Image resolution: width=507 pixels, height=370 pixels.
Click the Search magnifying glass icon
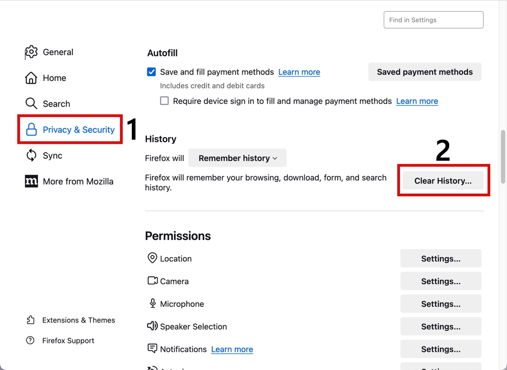click(x=31, y=103)
